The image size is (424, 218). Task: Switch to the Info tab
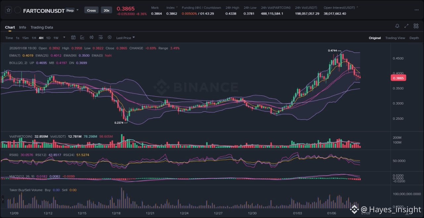[x=23, y=27]
